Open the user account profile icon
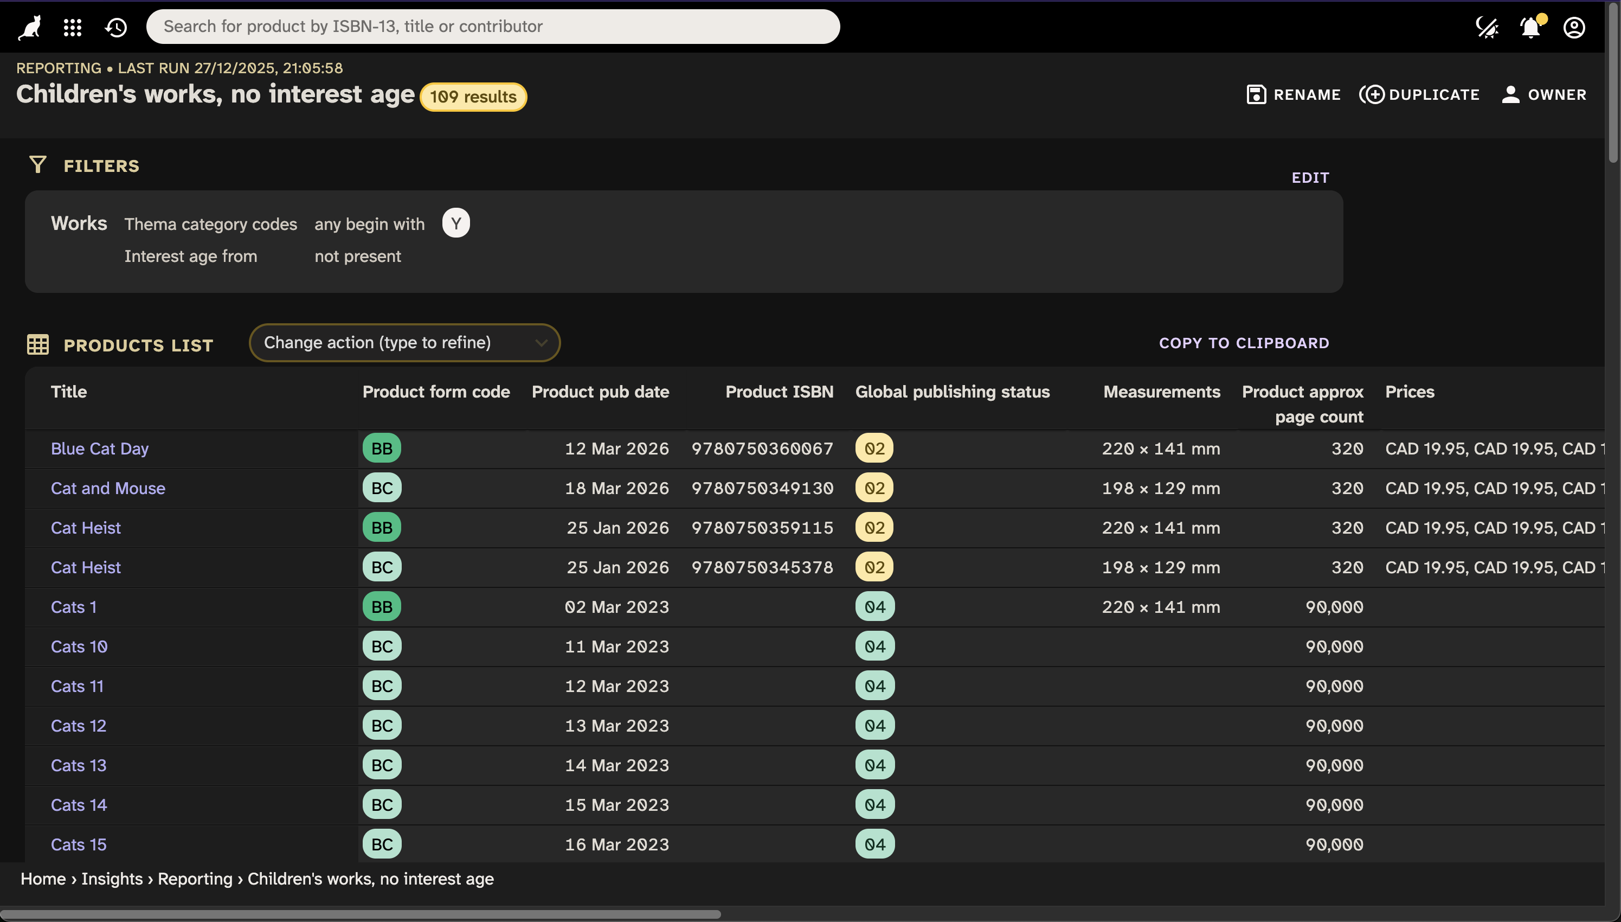Image resolution: width=1621 pixels, height=922 pixels. click(1574, 27)
